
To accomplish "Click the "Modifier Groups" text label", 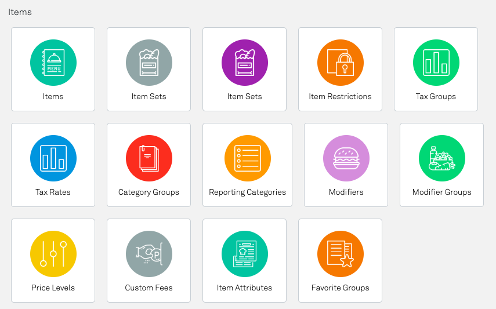I will coord(442,192).
